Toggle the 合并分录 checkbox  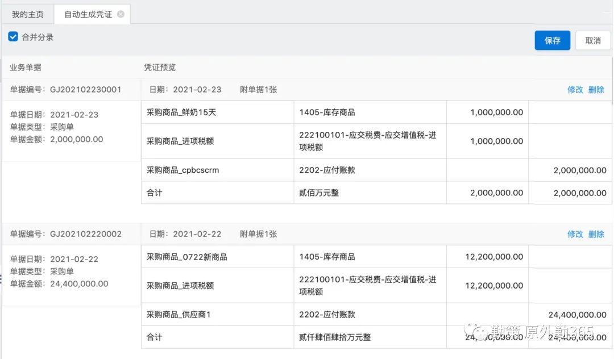click(x=13, y=37)
